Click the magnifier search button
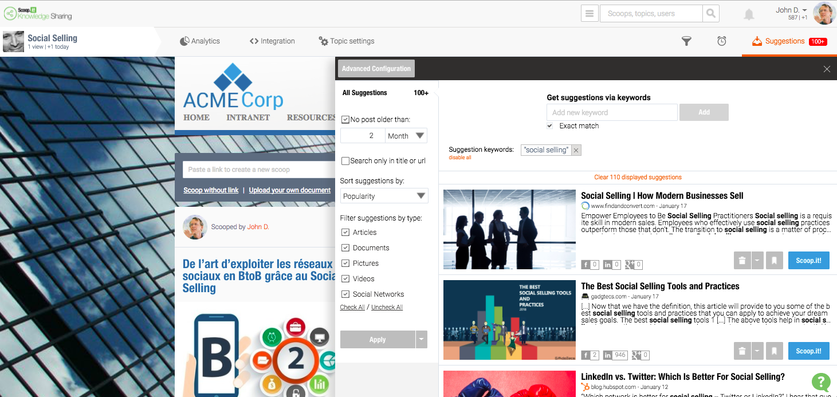 pos(710,13)
